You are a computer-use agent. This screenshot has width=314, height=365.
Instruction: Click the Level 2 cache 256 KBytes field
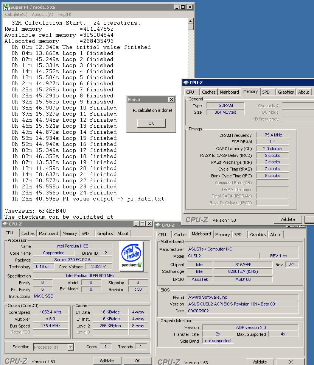(x=110, y=326)
